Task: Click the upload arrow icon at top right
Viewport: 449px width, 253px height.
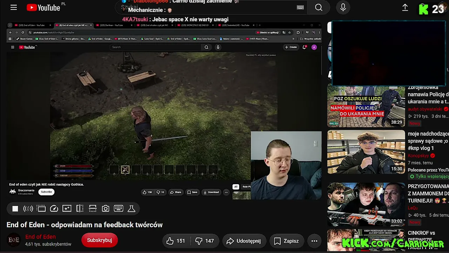Action: tap(405, 7)
